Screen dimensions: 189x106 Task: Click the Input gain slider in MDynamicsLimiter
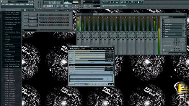(90, 52)
